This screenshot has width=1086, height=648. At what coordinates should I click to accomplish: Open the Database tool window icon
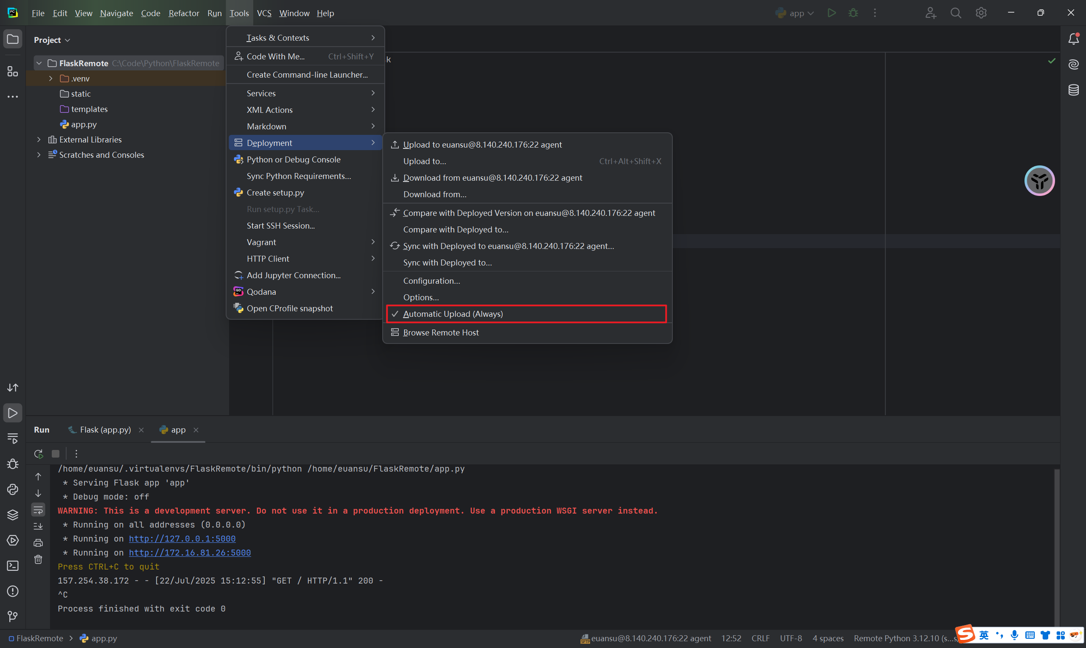pos(1073,90)
